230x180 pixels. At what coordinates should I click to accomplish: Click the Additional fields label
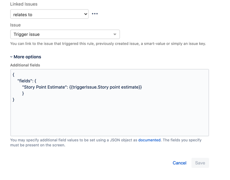point(25,65)
